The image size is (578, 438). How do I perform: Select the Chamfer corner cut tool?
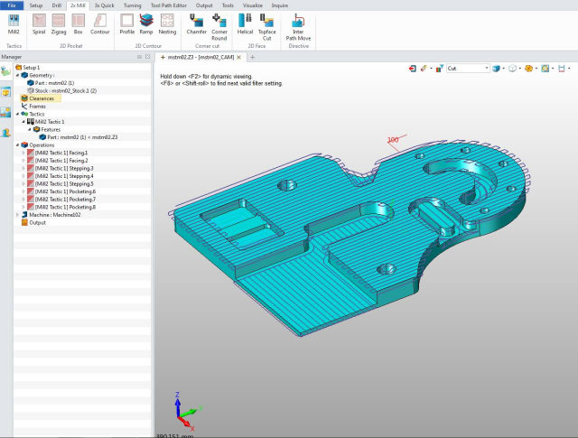tap(197, 24)
